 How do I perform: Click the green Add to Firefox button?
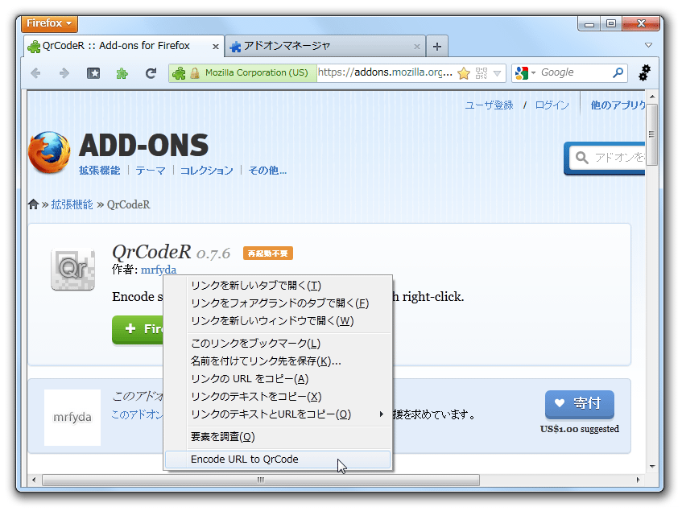tap(138, 329)
